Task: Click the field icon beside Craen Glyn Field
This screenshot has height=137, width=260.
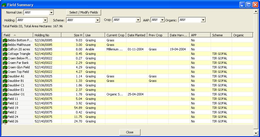Action: tap(5, 67)
